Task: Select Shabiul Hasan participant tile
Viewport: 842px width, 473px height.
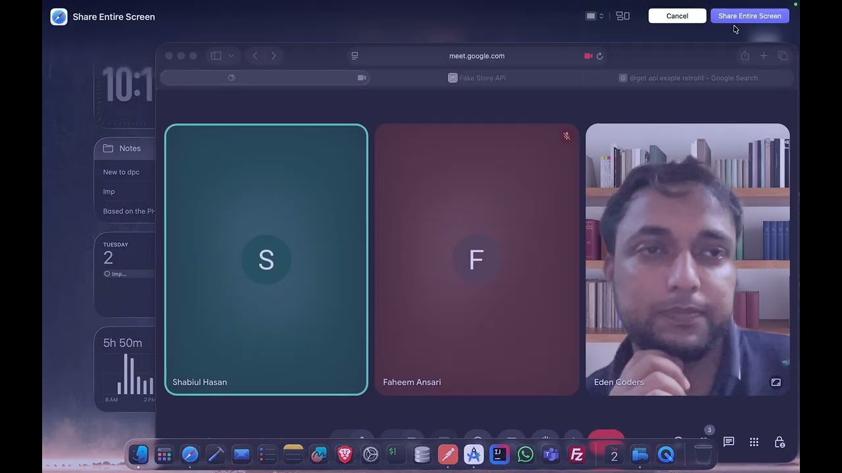Action: pyautogui.click(x=266, y=259)
